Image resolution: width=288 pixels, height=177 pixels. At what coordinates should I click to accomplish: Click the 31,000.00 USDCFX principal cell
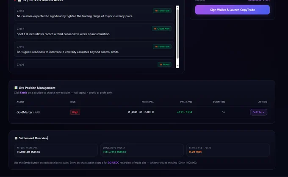click(x=141, y=112)
